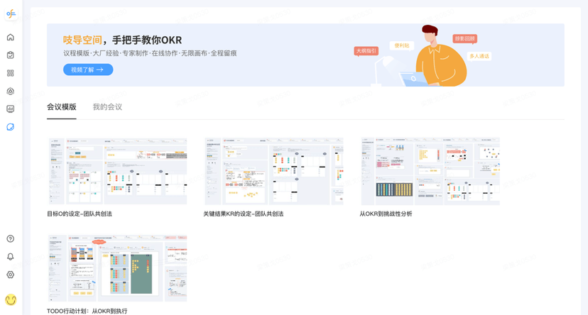
Task: Click the 大纲指引 tag in banner
Action: [x=366, y=51]
